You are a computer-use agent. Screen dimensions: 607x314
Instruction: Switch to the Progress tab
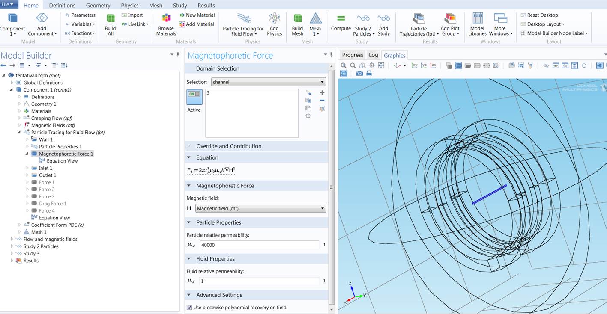tap(353, 55)
